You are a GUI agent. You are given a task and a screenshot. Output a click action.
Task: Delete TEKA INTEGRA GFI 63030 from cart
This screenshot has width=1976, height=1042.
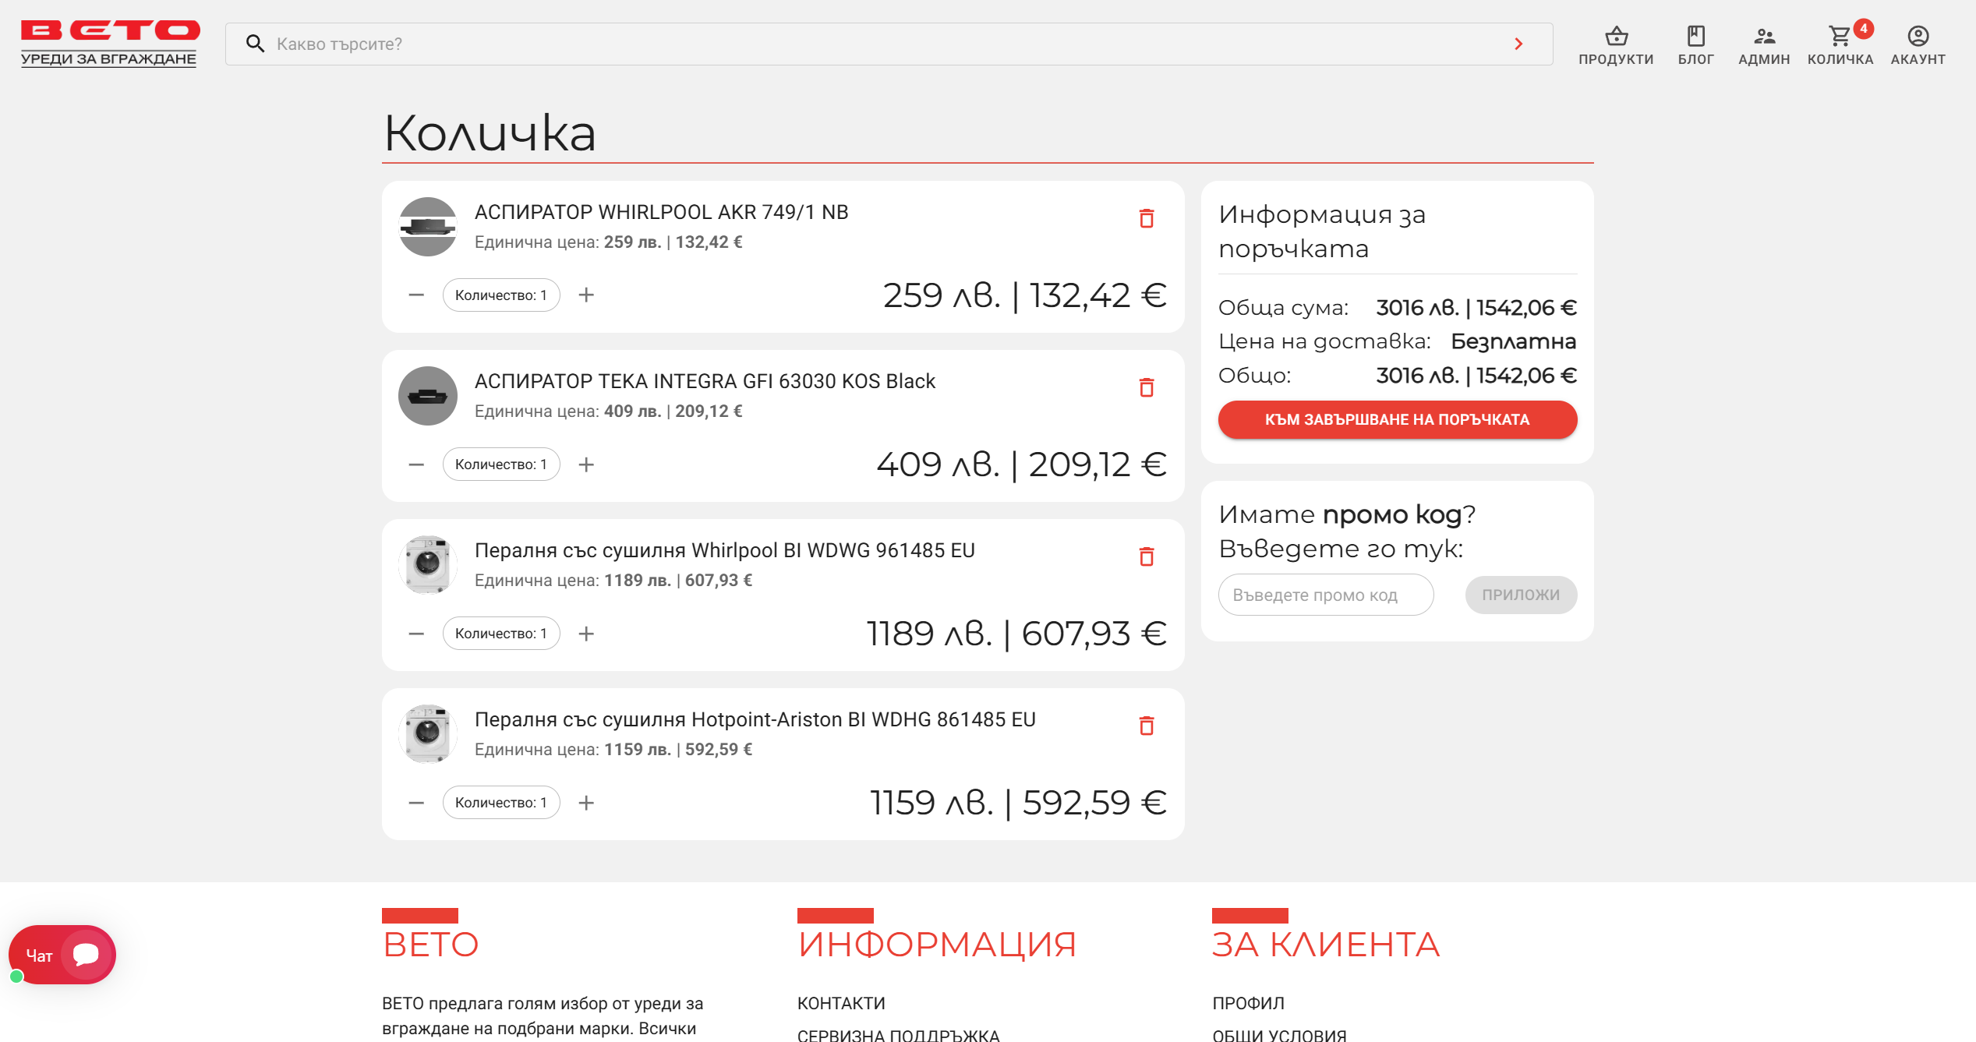tap(1146, 387)
